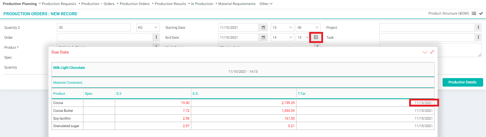Image resolution: width=486 pixels, height=137 pixels.
Task: Open the Starting Date calendar picker
Action: (263, 27)
